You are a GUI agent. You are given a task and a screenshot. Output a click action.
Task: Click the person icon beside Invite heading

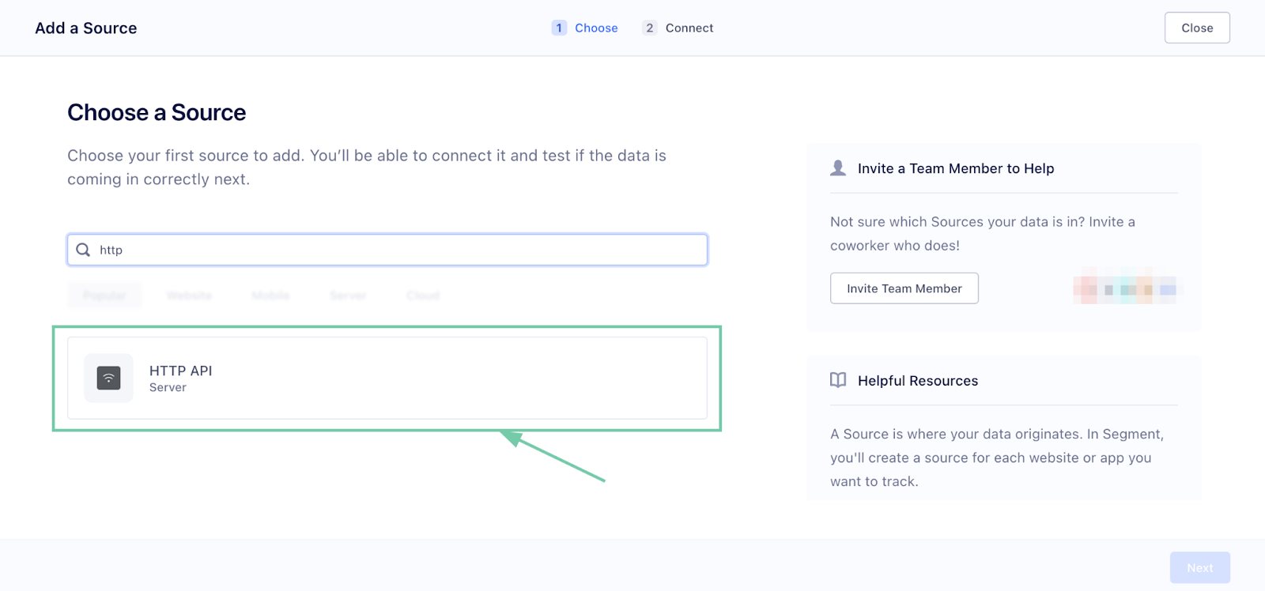[x=838, y=168]
